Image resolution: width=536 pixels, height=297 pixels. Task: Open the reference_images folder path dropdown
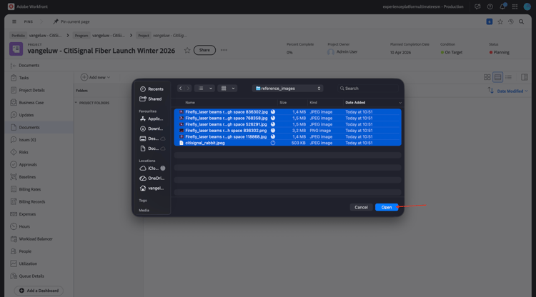pos(287,88)
